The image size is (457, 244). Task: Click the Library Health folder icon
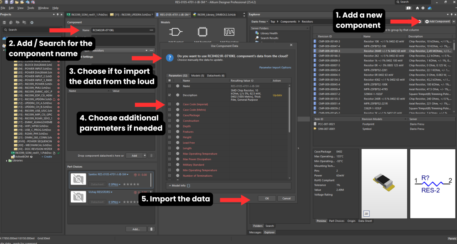pyautogui.click(x=257, y=33)
